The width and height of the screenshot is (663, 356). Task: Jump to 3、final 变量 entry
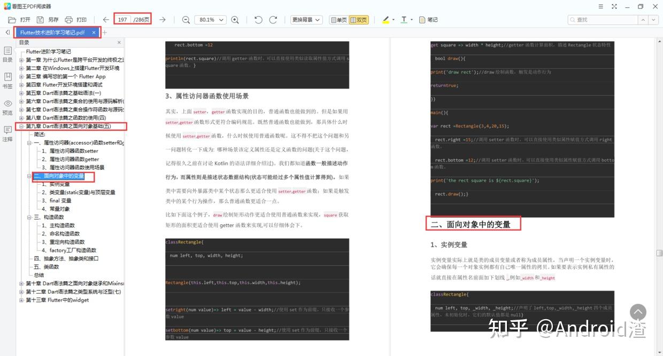[57, 201]
